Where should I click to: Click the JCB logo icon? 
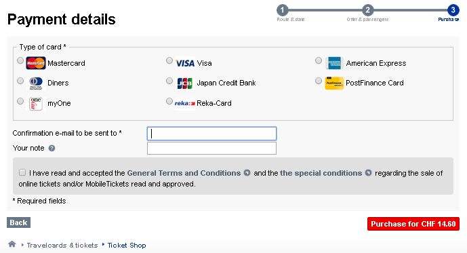coord(185,83)
